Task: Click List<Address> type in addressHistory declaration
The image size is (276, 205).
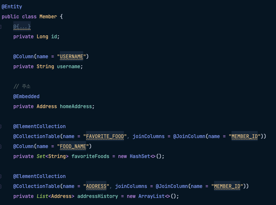Action: click(x=55, y=196)
